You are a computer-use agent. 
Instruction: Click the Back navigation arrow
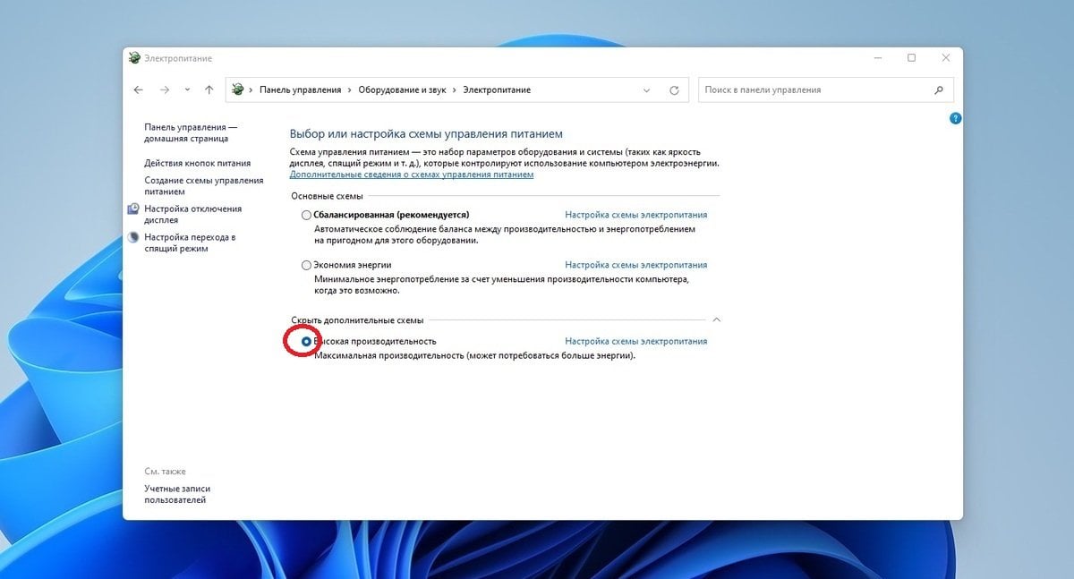pyautogui.click(x=138, y=89)
